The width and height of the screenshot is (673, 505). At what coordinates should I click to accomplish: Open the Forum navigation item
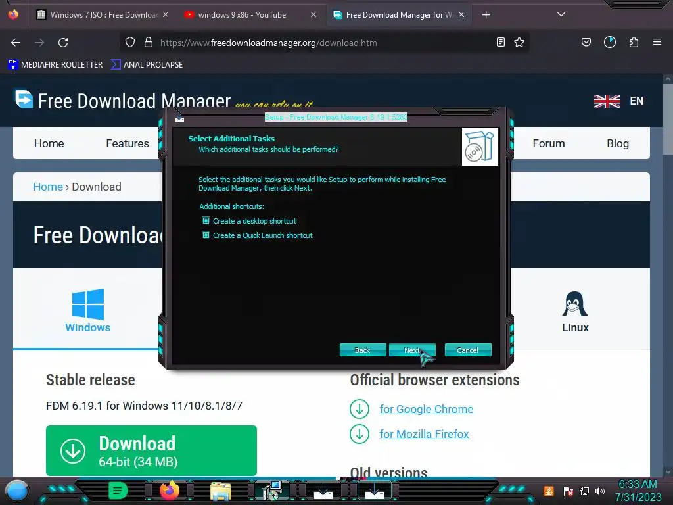[549, 143]
